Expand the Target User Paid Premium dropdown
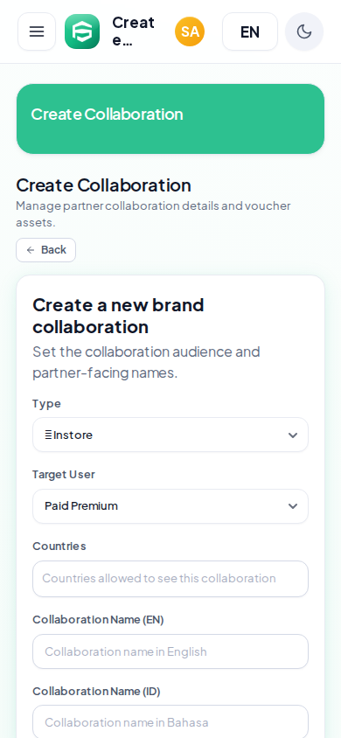This screenshot has height=738, width=341. click(170, 506)
